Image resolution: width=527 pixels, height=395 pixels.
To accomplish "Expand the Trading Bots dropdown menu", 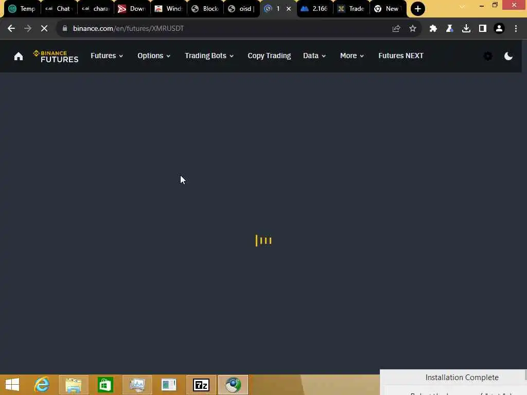I will coord(209,56).
